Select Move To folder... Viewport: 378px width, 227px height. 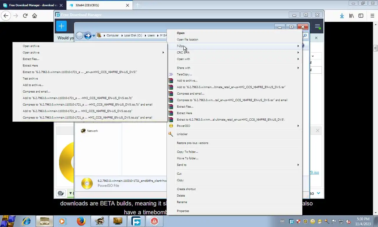point(188,158)
